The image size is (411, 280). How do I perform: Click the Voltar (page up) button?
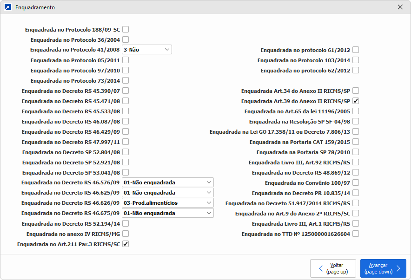pyautogui.click(x=333, y=268)
